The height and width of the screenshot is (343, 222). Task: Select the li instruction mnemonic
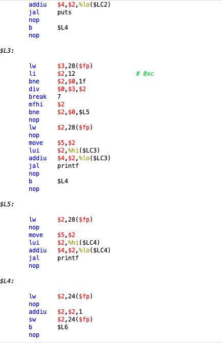tap(32, 74)
